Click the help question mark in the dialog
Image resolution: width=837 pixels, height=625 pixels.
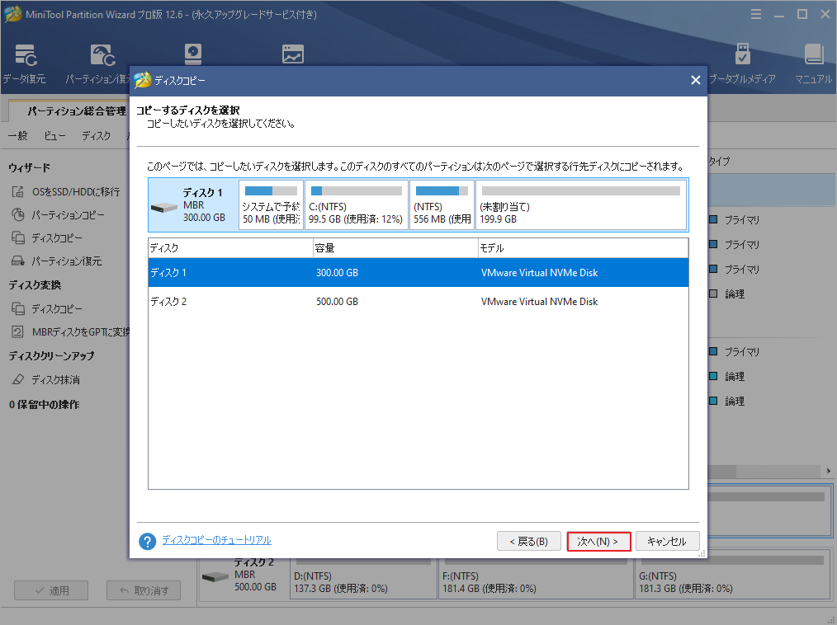(x=147, y=541)
